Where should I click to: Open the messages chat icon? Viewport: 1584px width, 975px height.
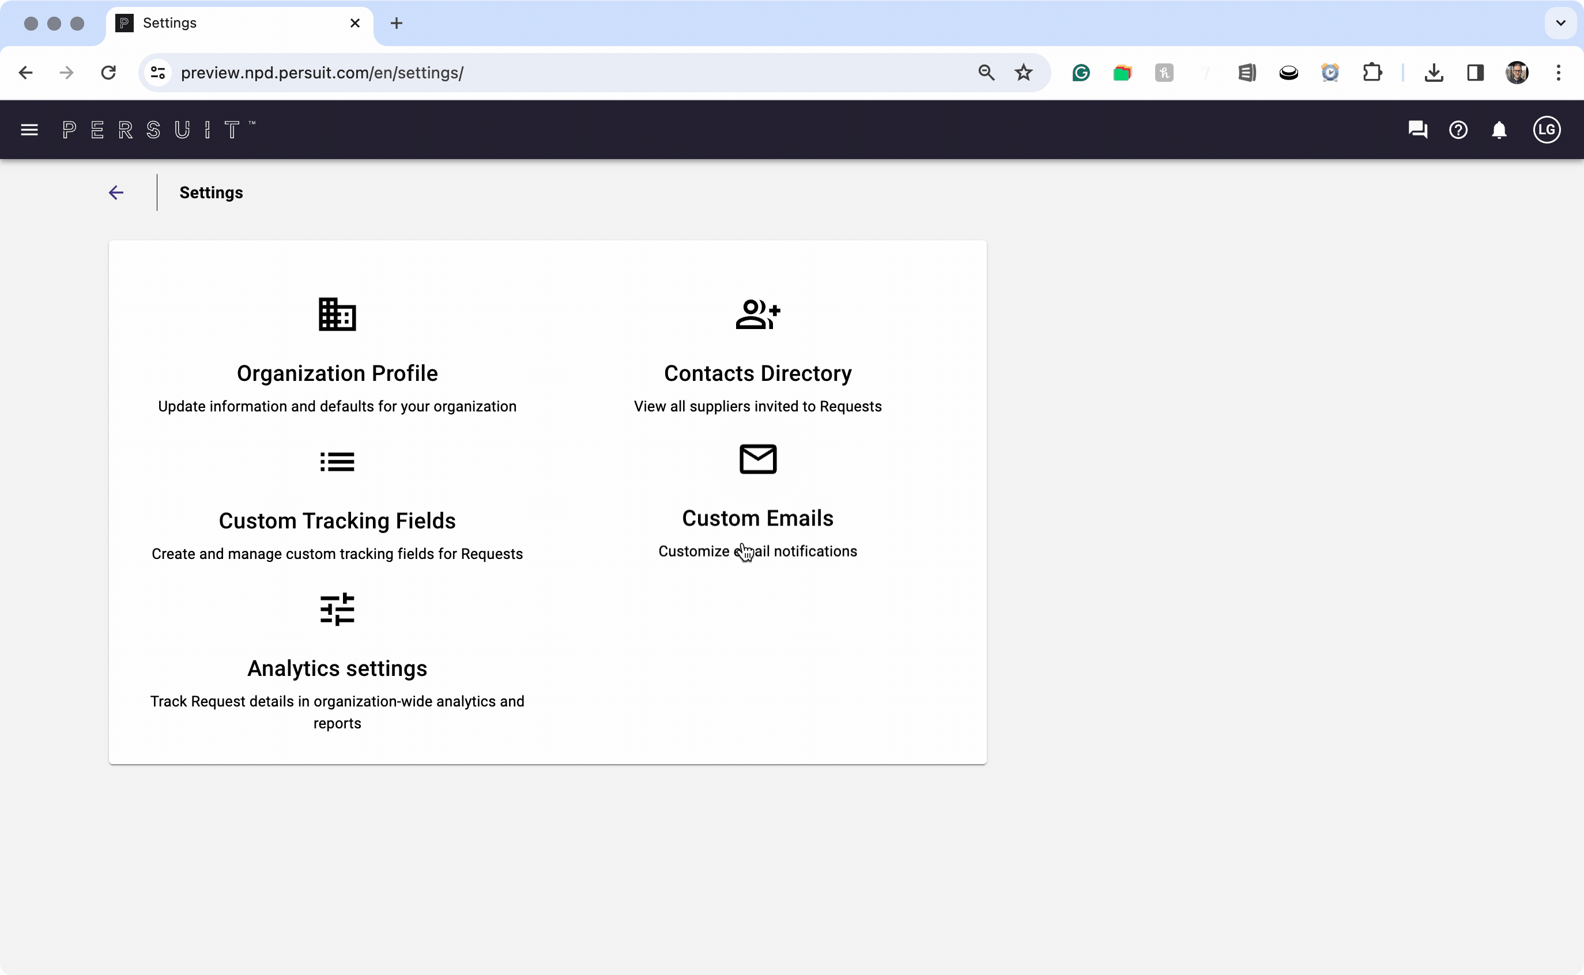tap(1417, 130)
